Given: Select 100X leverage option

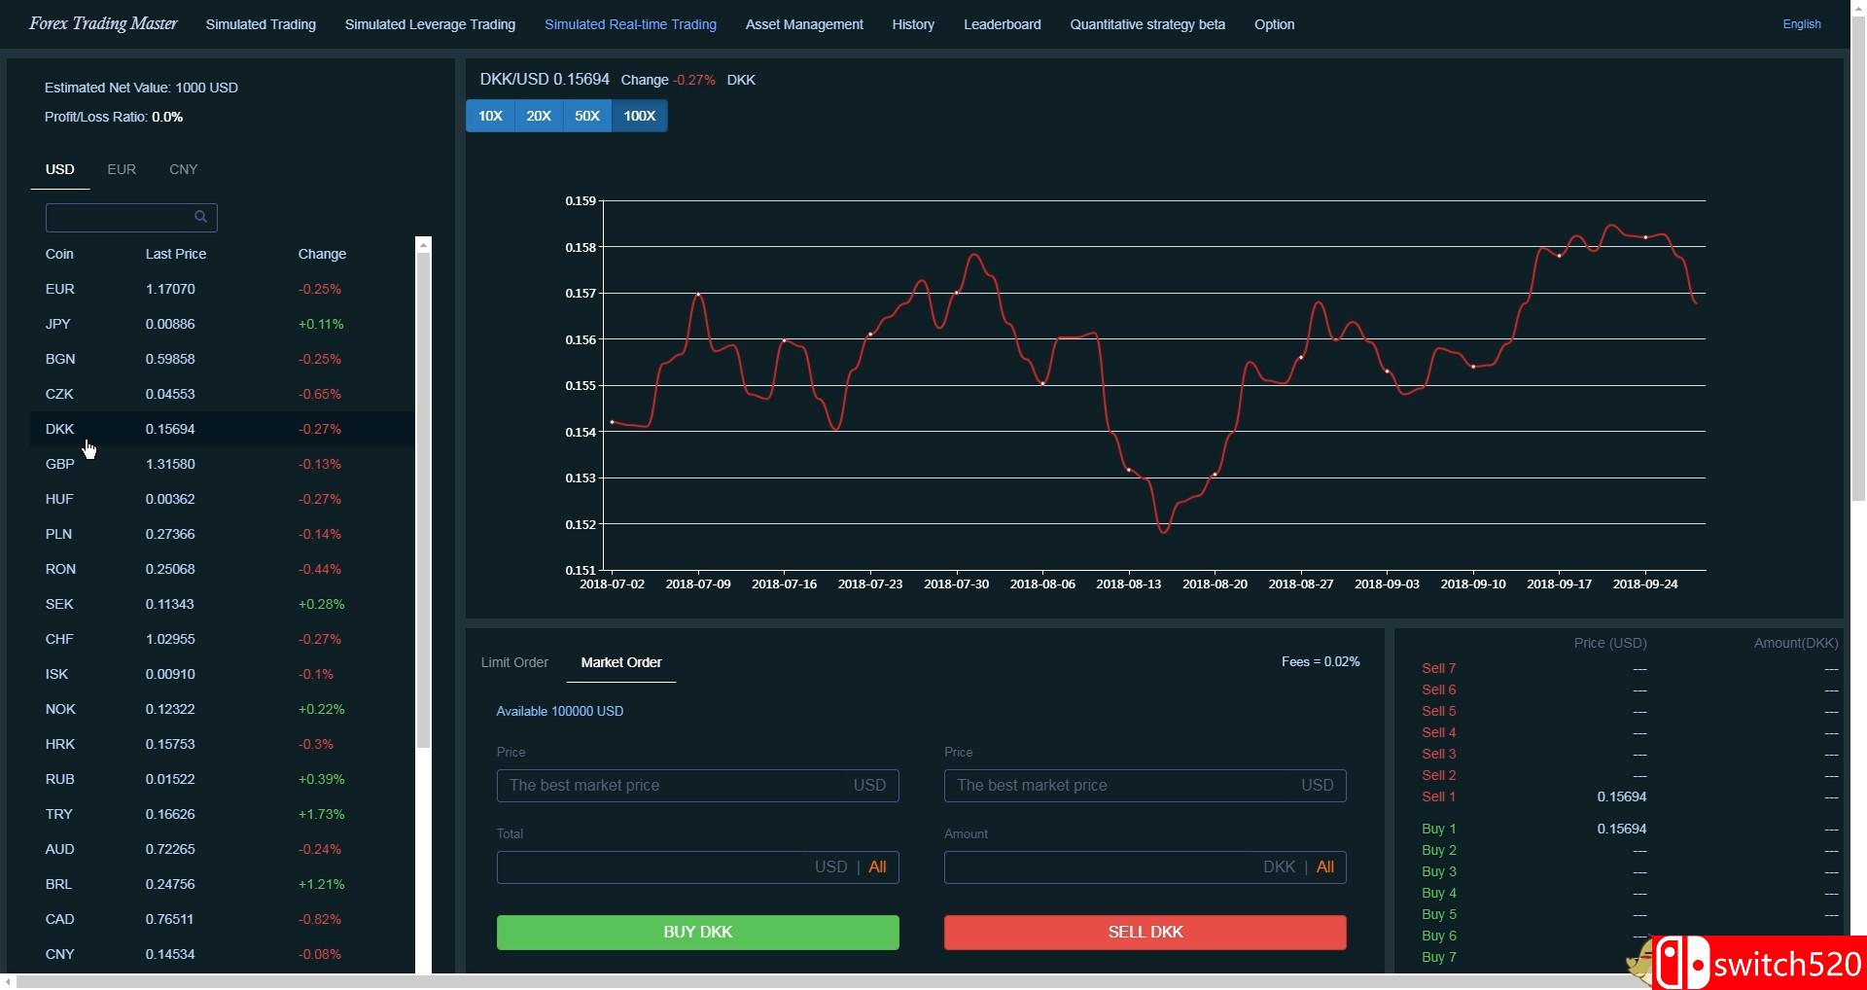Looking at the screenshot, I should point(639,116).
